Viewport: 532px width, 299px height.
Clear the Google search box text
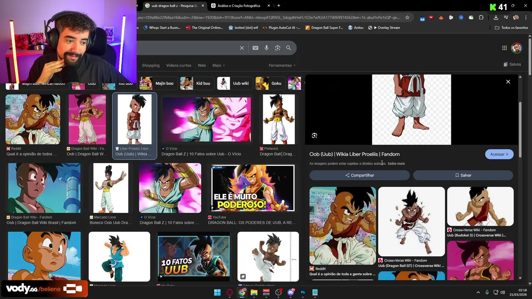click(x=241, y=48)
